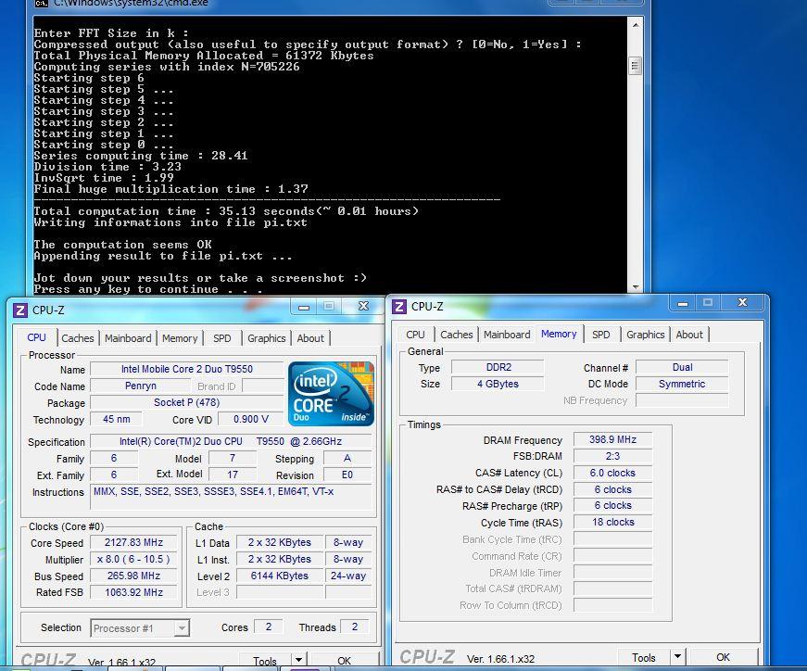The image size is (807, 671).
Task: Click DRAM Frequency value 398.9 MHz
Action: (x=613, y=439)
